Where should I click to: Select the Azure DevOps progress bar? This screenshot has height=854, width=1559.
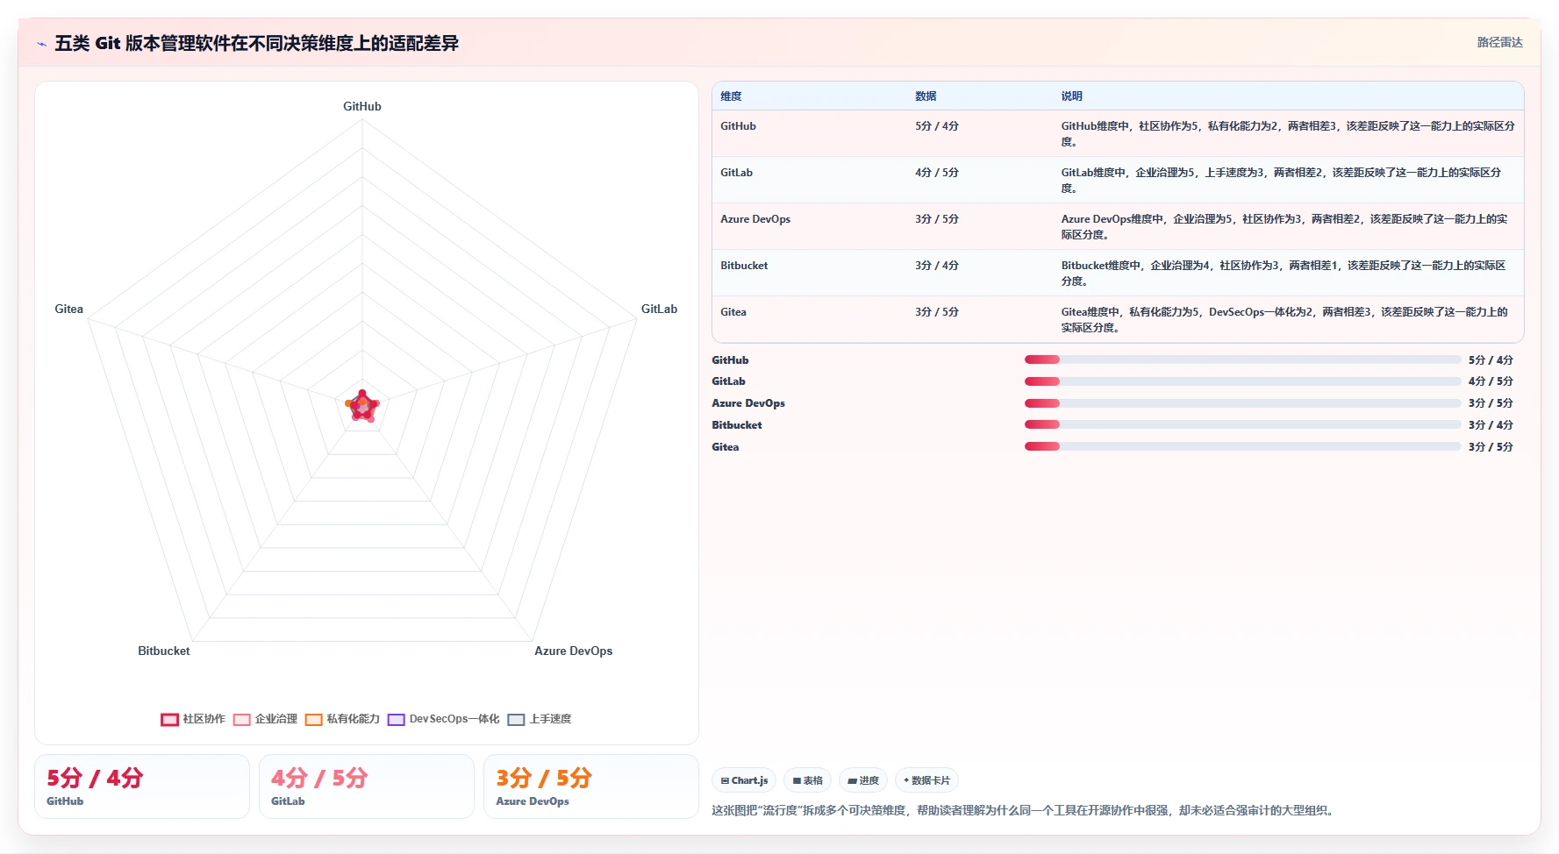point(1242,403)
